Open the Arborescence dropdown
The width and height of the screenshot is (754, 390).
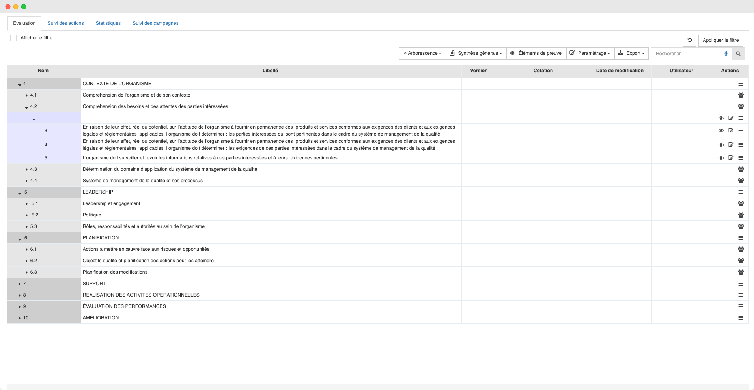(422, 53)
